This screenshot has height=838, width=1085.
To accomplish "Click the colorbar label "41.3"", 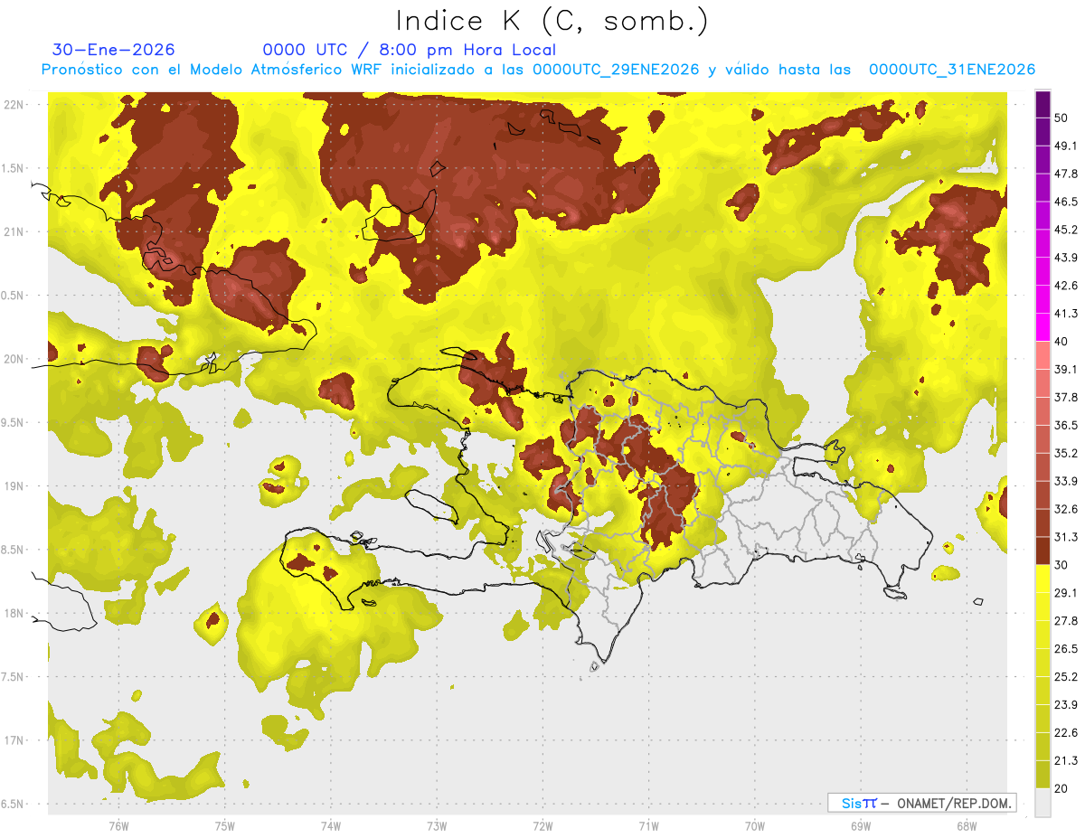I will pos(1066,314).
